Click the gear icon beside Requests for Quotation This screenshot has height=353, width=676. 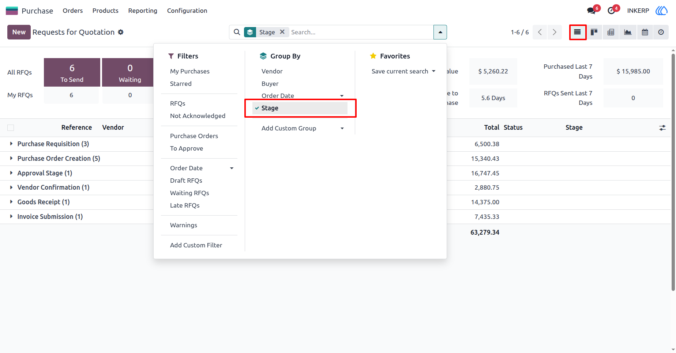pyautogui.click(x=121, y=32)
